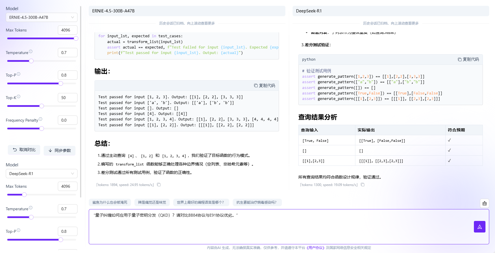This screenshot has height=253, width=495.
Task: Copy code in ERNIE output block
Action: 265,85
